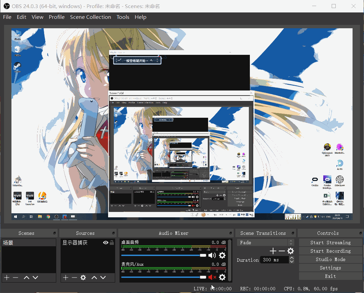Remove selected source with minus icon
The width and height of the screenshot is (364, 293).
74,278
